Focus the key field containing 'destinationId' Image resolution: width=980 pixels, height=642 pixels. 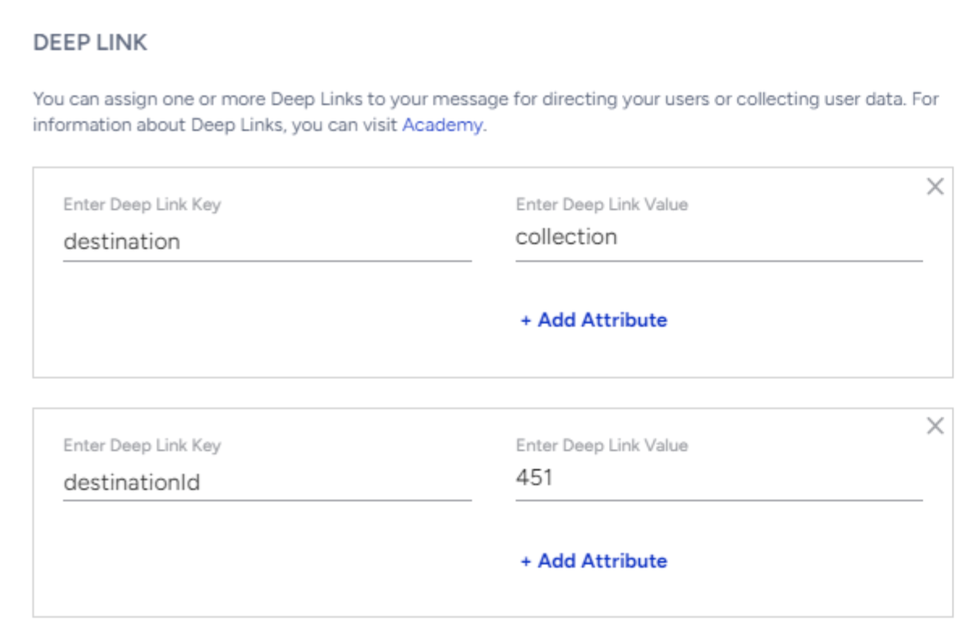[x=266, y=483]
